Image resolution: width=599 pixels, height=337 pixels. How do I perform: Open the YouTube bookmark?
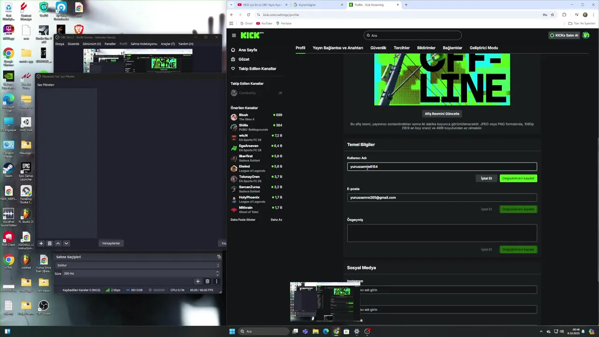coord(264,23)
